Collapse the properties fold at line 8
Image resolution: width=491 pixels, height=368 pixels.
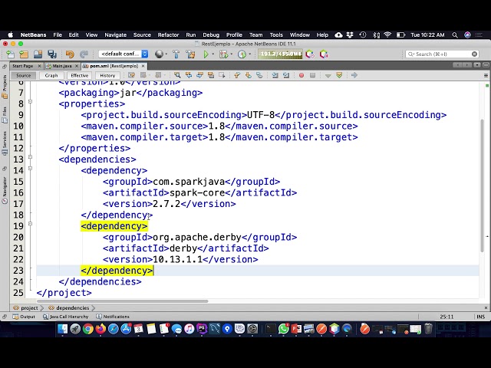click(x=30, y=101)
